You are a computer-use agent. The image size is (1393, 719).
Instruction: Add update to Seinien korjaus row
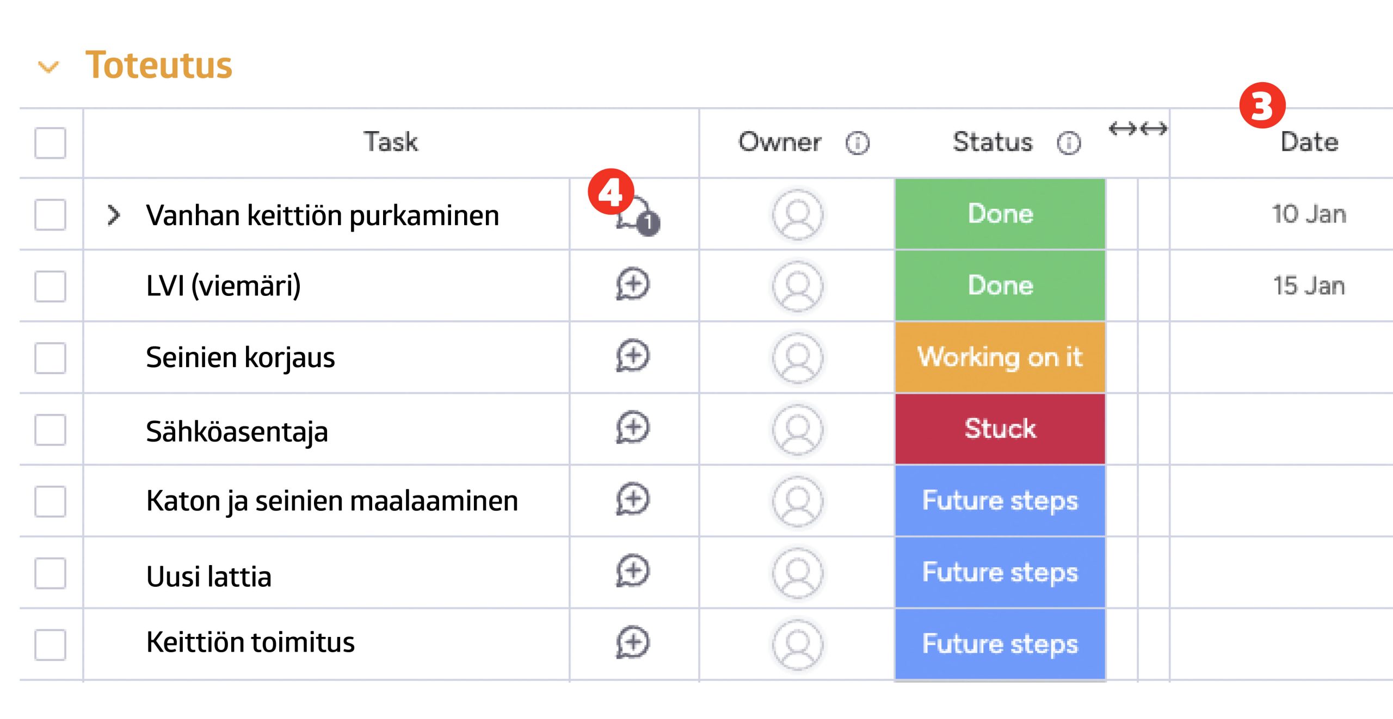point(632,356)
